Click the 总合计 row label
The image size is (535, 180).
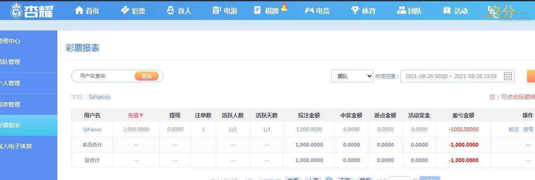click(92, 160)
